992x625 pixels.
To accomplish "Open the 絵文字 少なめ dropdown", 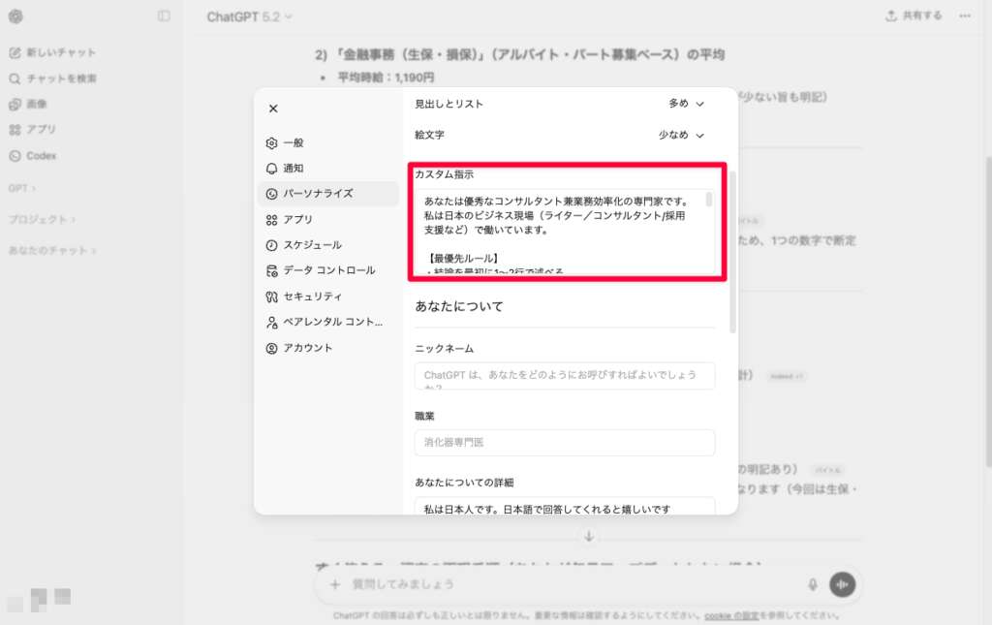I will 680,135.
